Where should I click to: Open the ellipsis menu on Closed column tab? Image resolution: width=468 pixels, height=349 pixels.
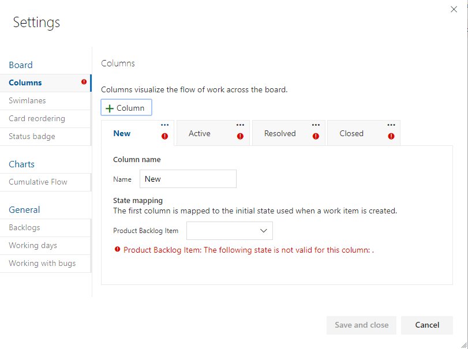pyautogui.click(x=391, y=125)
